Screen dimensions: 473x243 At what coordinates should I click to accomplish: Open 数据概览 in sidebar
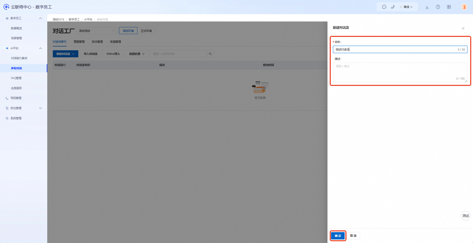(16, 28)
